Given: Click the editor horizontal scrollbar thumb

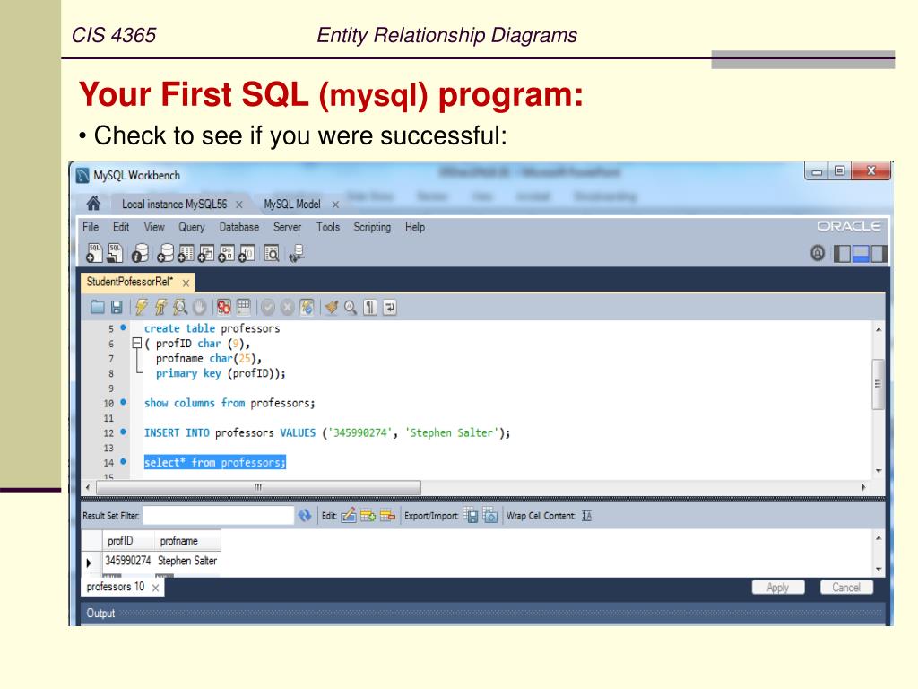Looking at the screenshot, I should coord(258,487).
